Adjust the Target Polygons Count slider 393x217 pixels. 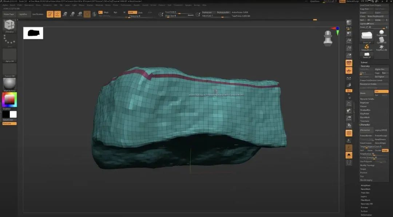click(374, 146)
